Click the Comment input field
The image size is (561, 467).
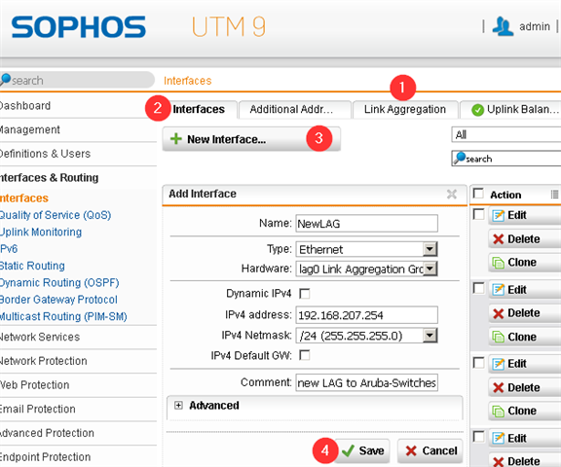[x=366, y=382]
